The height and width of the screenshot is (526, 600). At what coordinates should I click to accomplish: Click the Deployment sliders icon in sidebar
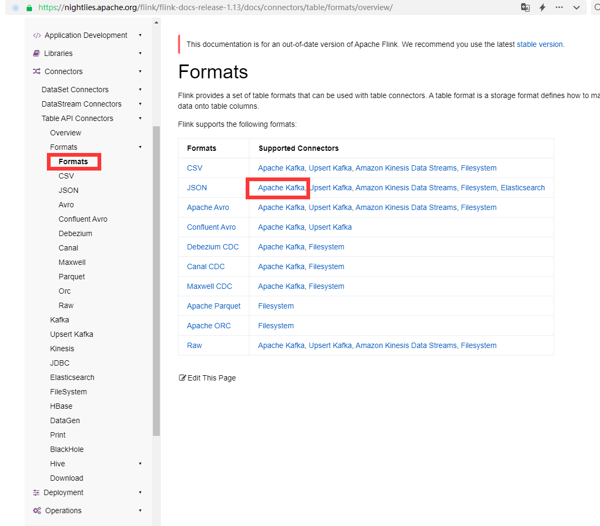36,492
